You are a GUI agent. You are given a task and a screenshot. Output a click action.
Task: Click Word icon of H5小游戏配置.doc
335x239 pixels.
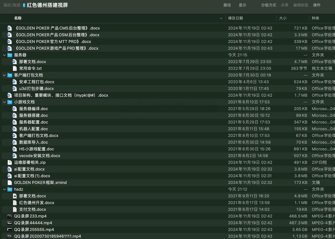tap(15, 149)
